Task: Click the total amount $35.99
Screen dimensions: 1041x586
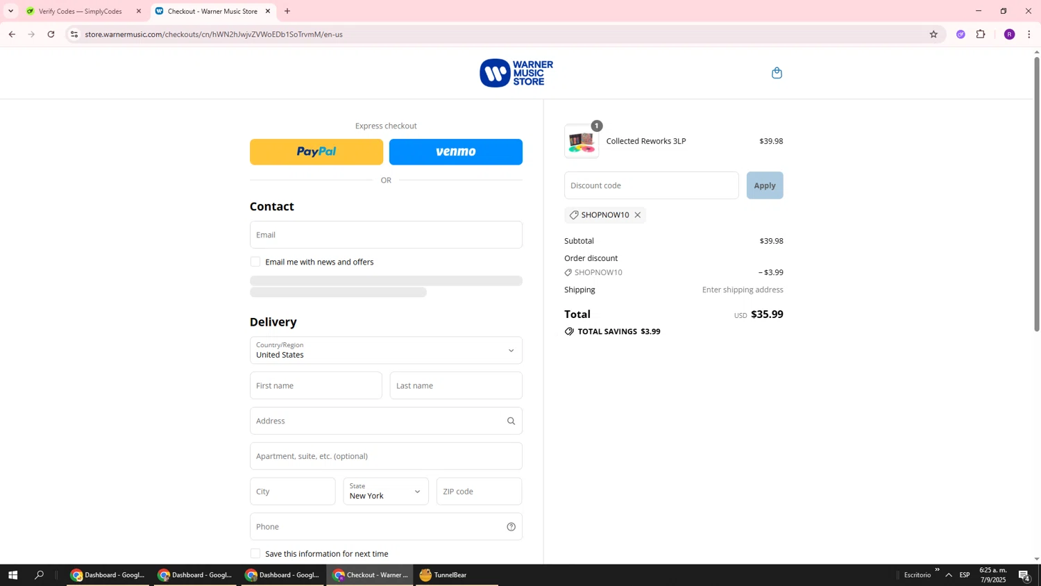Action: (767, 315)
